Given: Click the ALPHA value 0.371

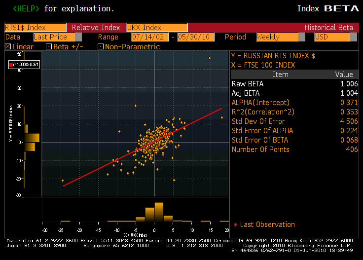Looking at the screenshot, I should (x=349, y=103).
